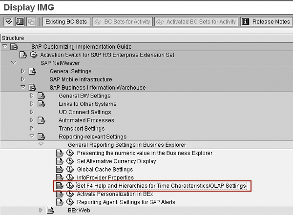Open documentation for InfoProvider Properties

(x=60, y=177)
